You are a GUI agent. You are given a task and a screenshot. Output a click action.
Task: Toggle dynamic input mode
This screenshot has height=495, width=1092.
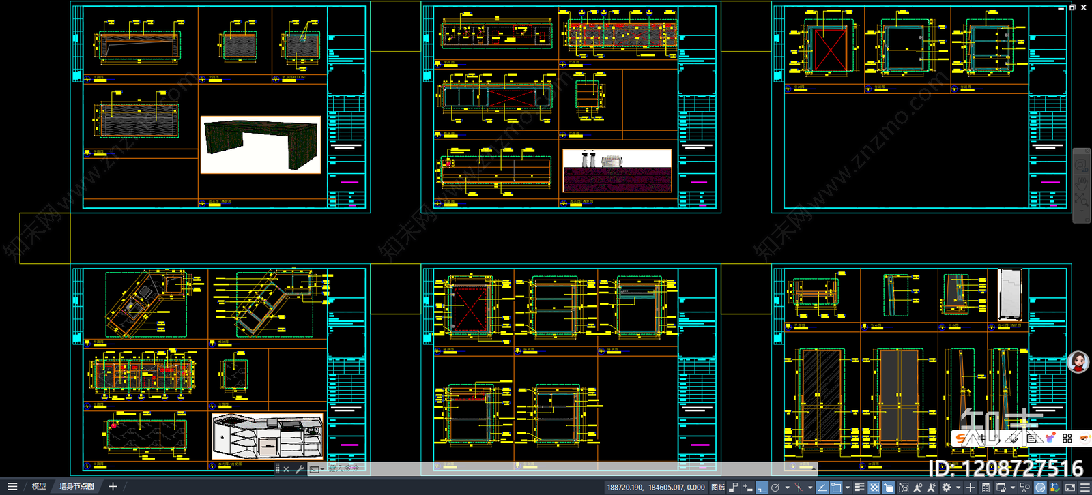(748, 487)
